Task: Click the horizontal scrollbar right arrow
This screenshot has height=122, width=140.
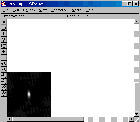Action: [131, 119]
